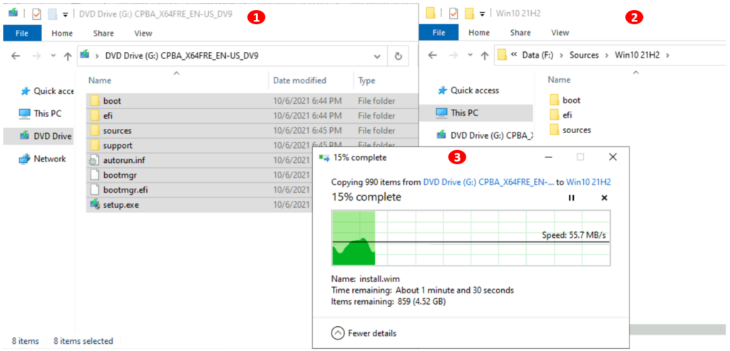Click Properties quick access icon in DVD Drive title bar

pyautogui.click(x=37, y=14)
